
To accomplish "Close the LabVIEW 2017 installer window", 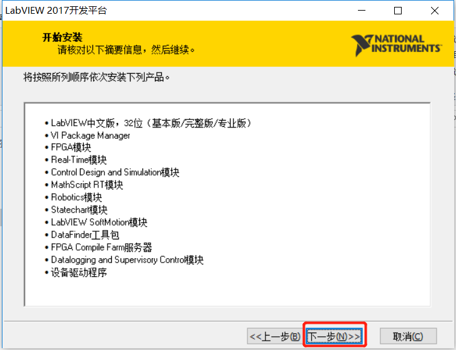I will click(x=435, y=11).
